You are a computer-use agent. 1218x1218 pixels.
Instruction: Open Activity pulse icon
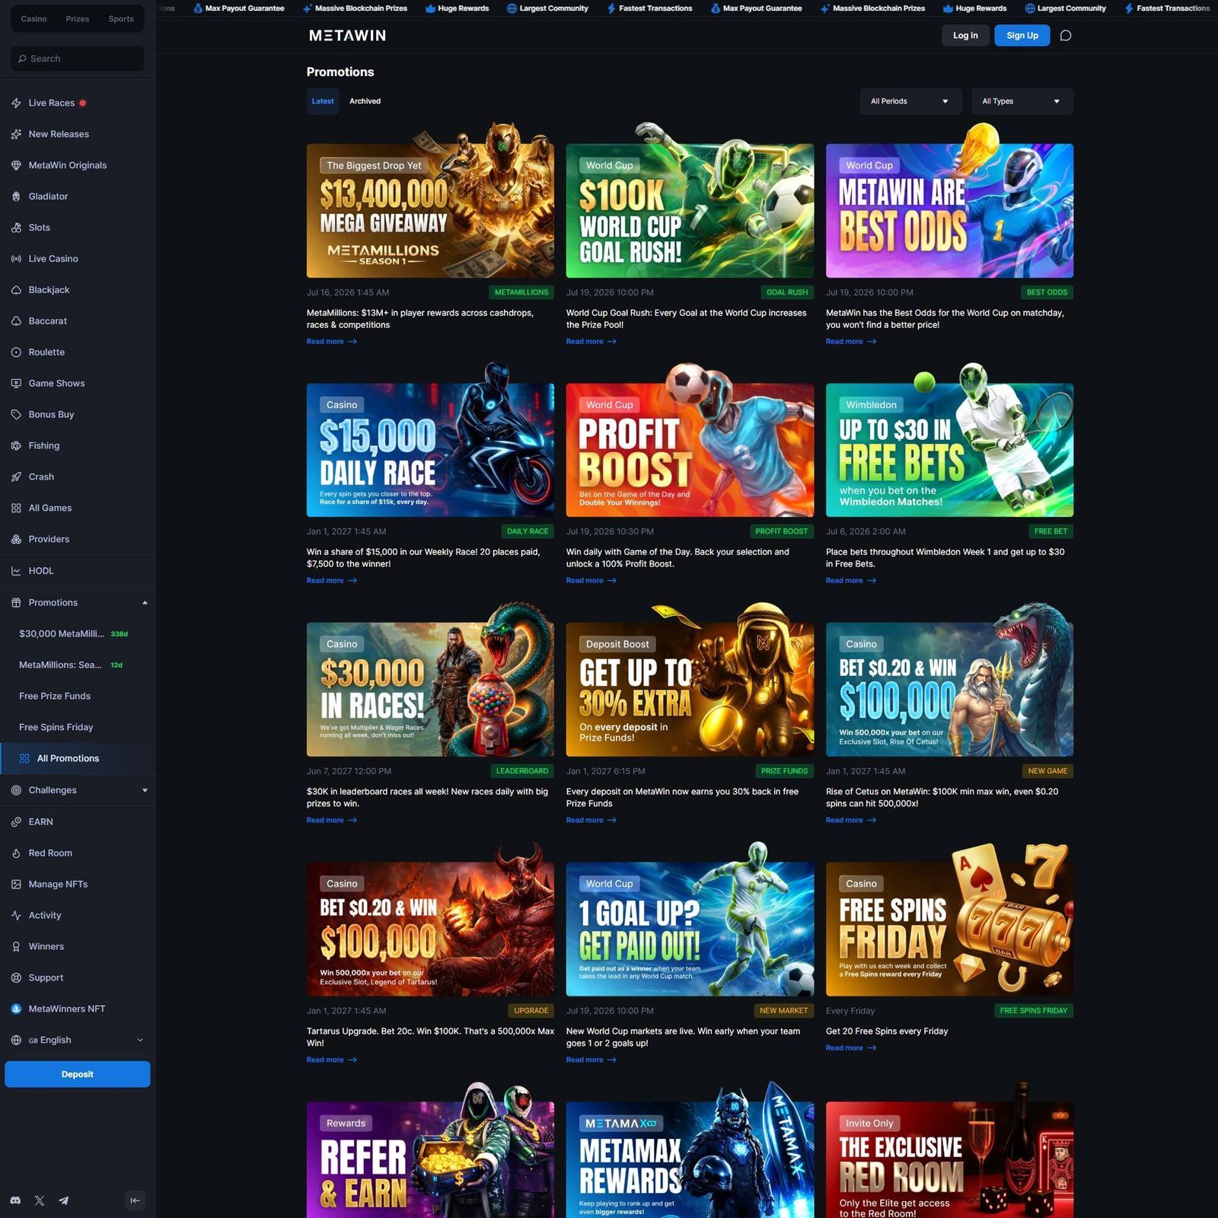pyautogui.click(x=16, y=916)
